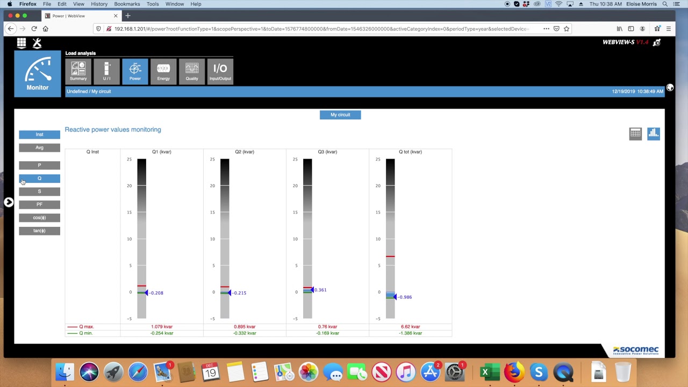
Task: Open the Tools menu
Action: [x=153, y=4]
